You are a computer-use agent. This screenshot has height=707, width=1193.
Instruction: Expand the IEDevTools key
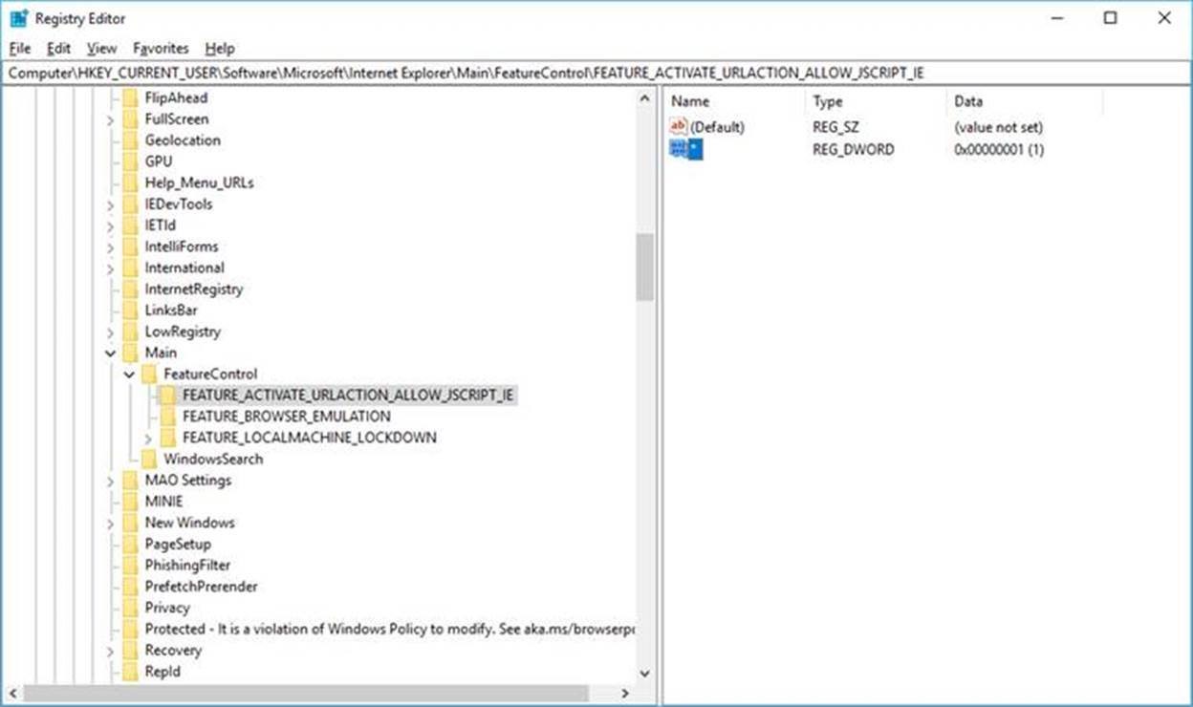click(110, 204)
